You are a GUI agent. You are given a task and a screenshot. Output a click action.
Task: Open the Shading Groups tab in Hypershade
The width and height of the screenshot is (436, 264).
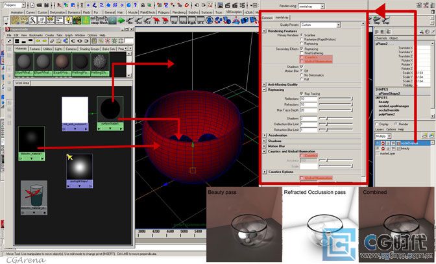tap(90, 49)
